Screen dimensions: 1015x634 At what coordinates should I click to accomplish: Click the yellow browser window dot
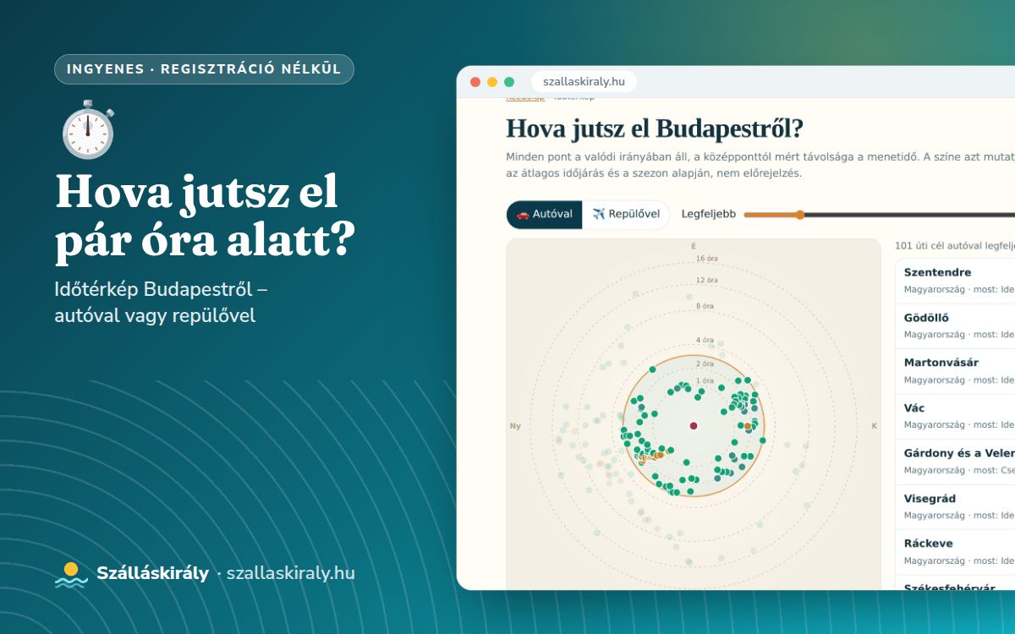[492, 82]
